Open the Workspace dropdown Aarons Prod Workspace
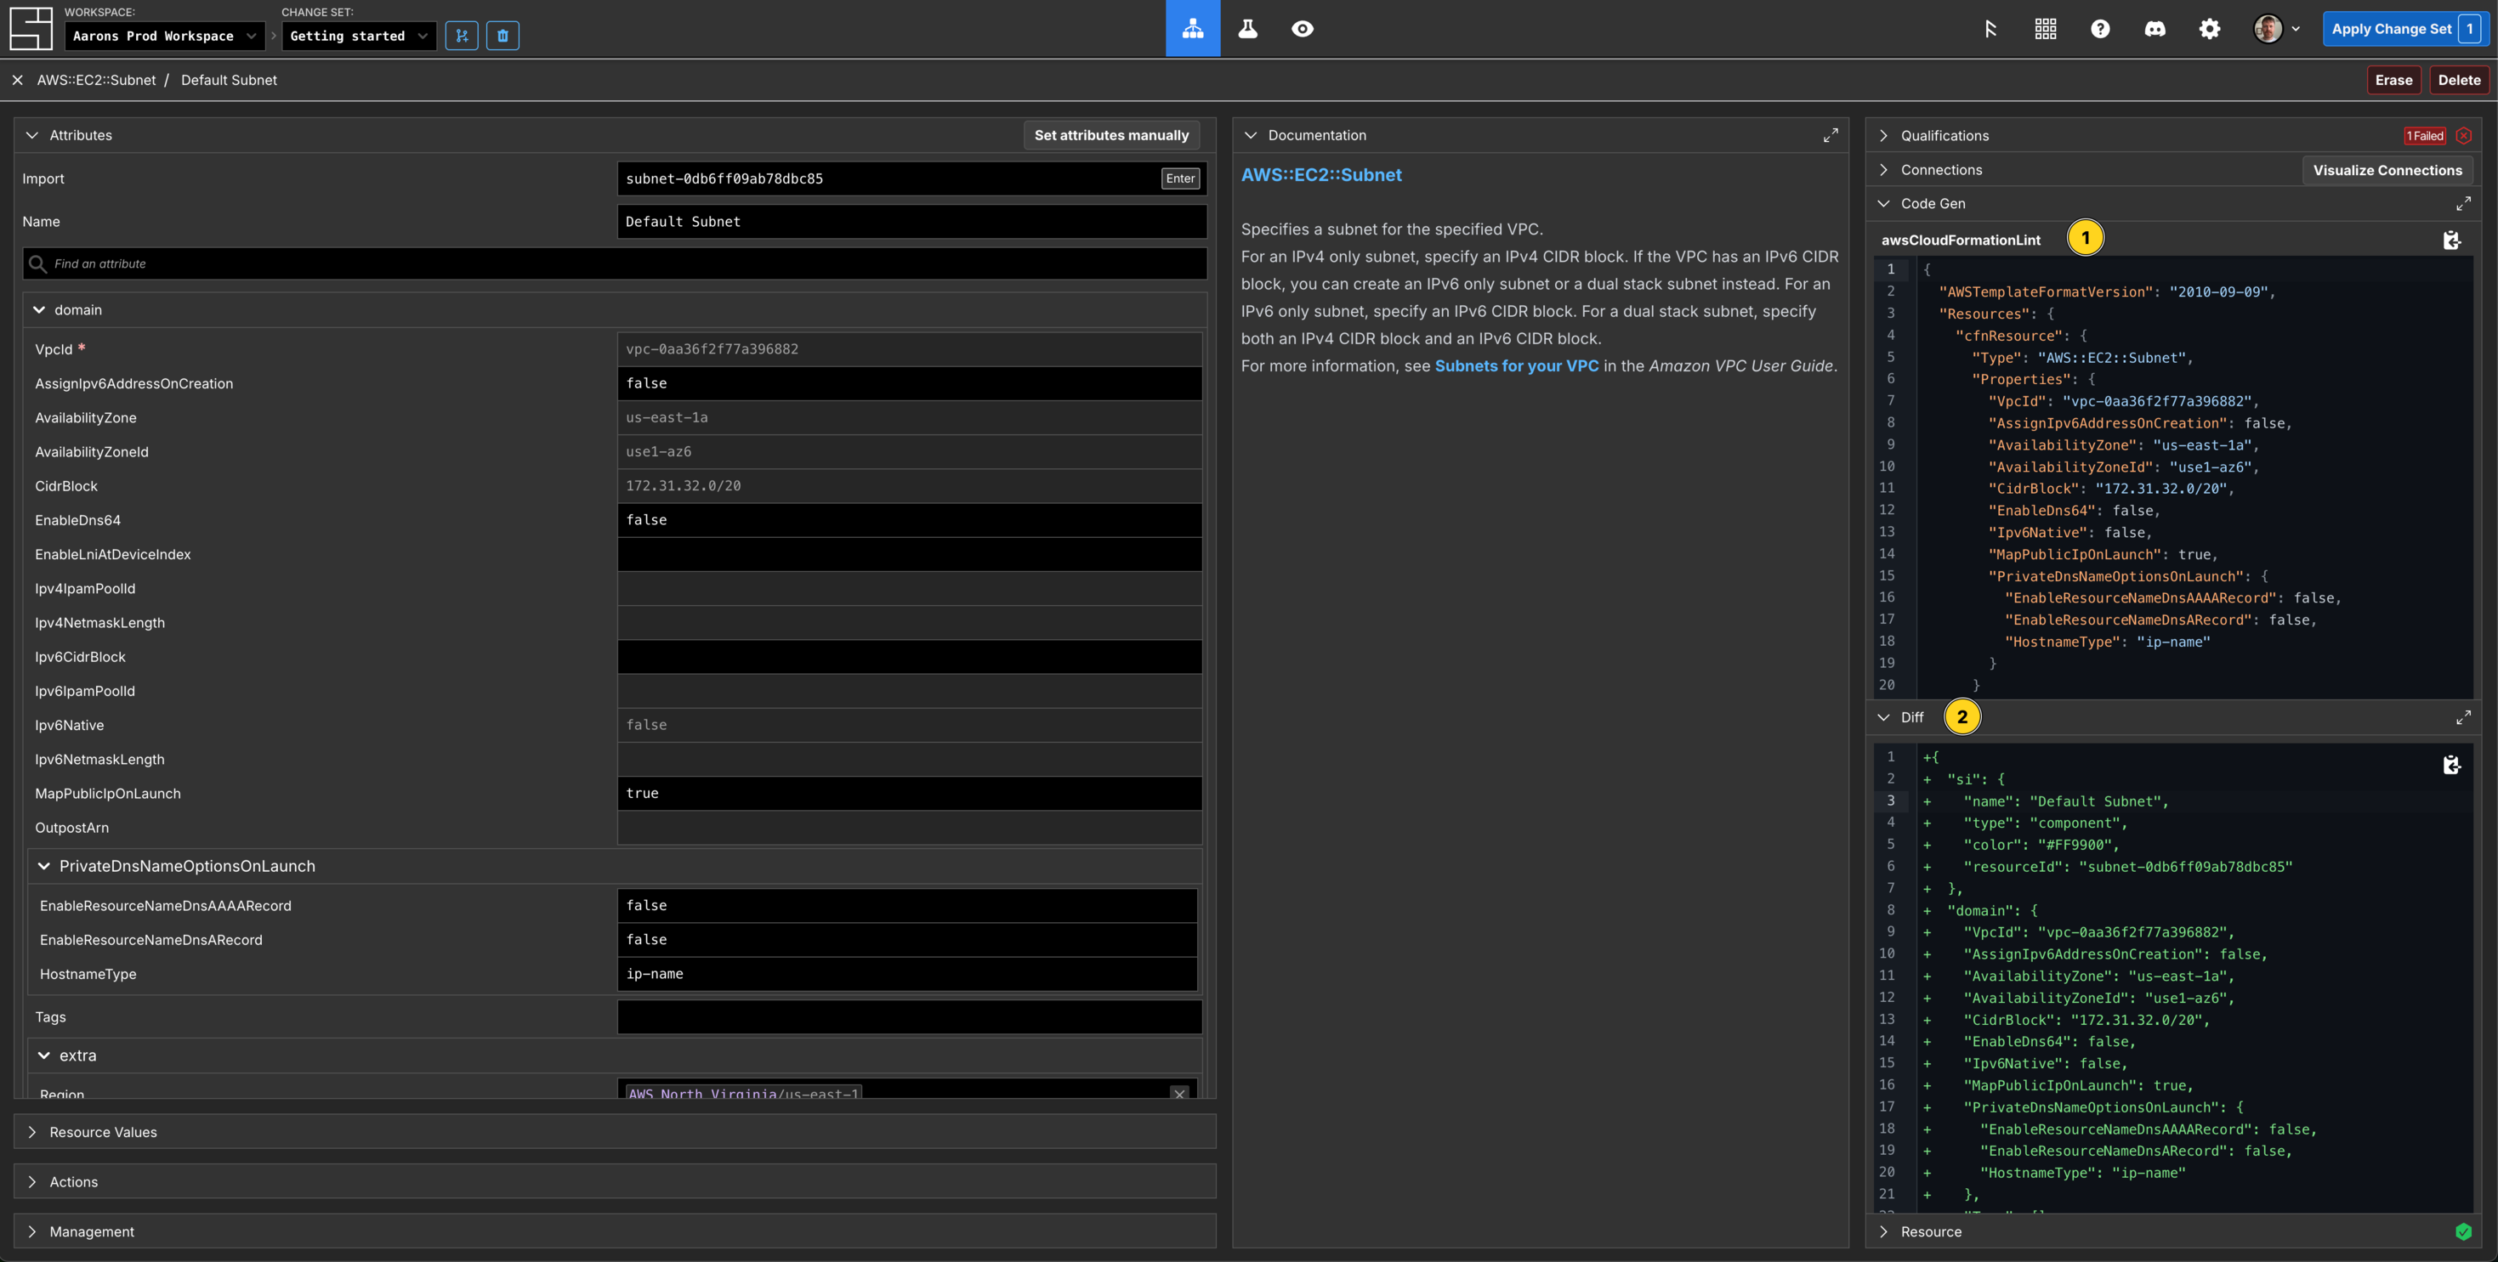 [x=165, y=36]
